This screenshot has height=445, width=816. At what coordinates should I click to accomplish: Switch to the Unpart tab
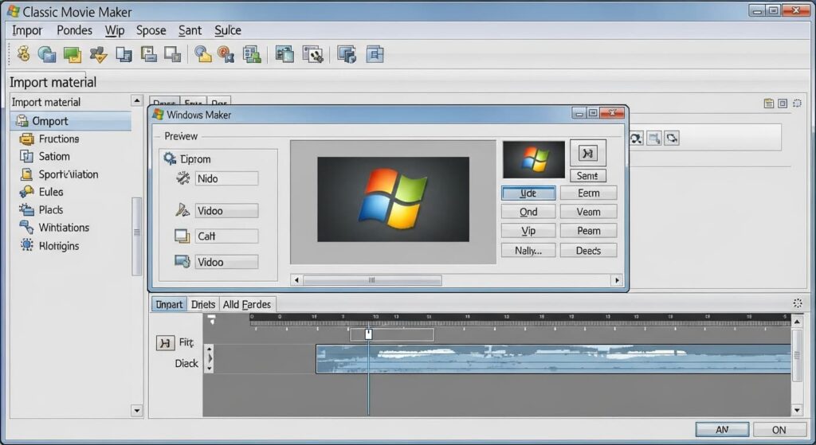pos(169,304)
